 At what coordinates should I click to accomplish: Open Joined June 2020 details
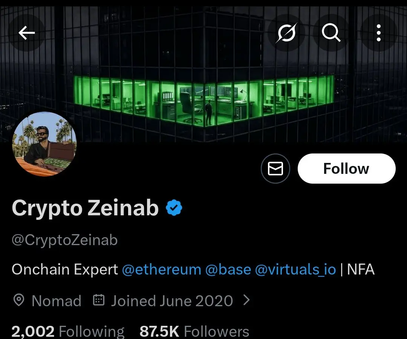(x=172, y=301)
